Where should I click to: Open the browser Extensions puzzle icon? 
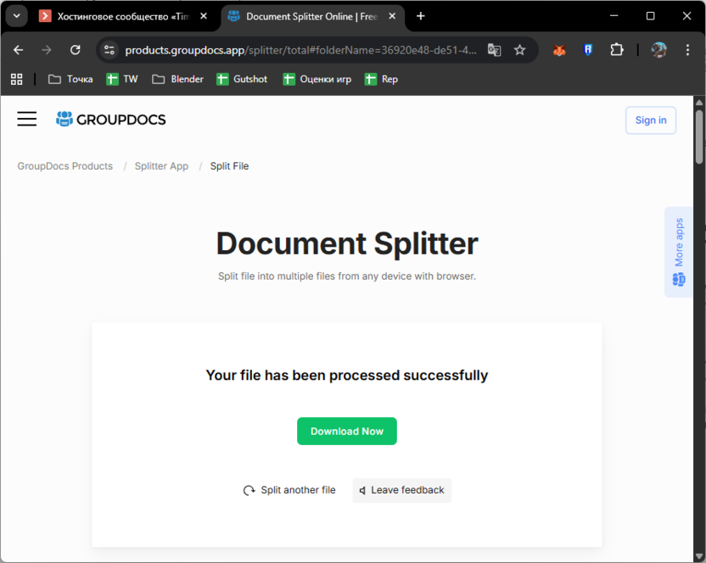click(617, 50)
